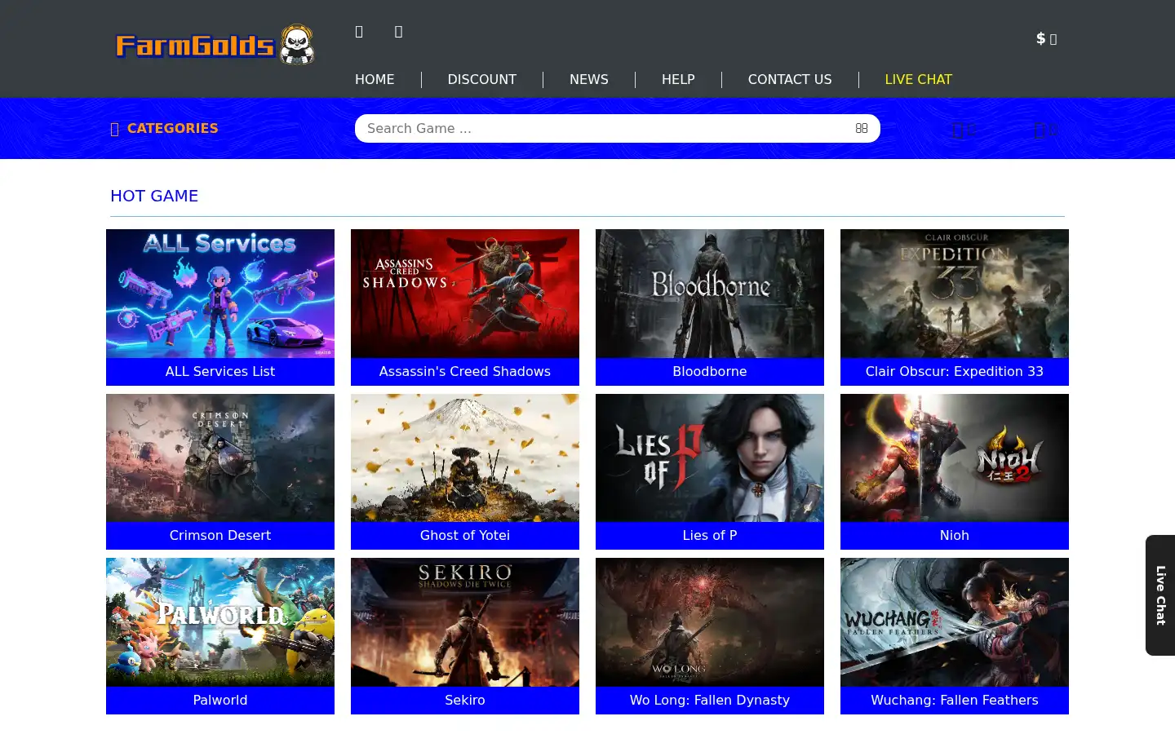1175x734 pixels.
Task: Go to the HOME page
Action: (375, 79)
